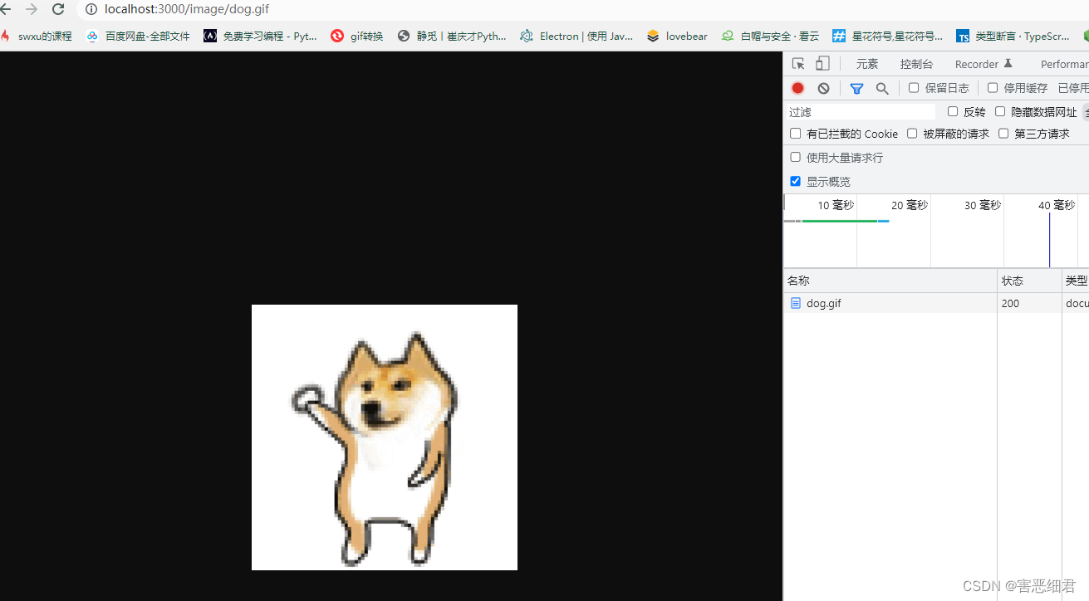Screen dimensions: 1089x601
Task: Check the 被屏蔽的请求 checkbox
Action: [912, 134]
